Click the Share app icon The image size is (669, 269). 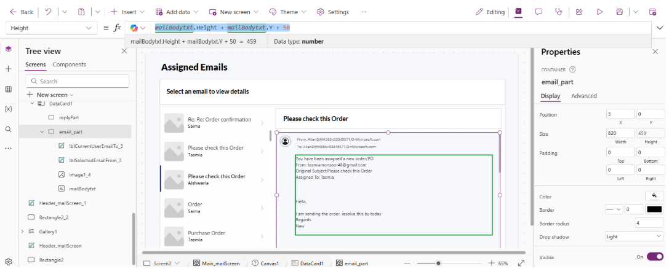click(x=579, y=12)
